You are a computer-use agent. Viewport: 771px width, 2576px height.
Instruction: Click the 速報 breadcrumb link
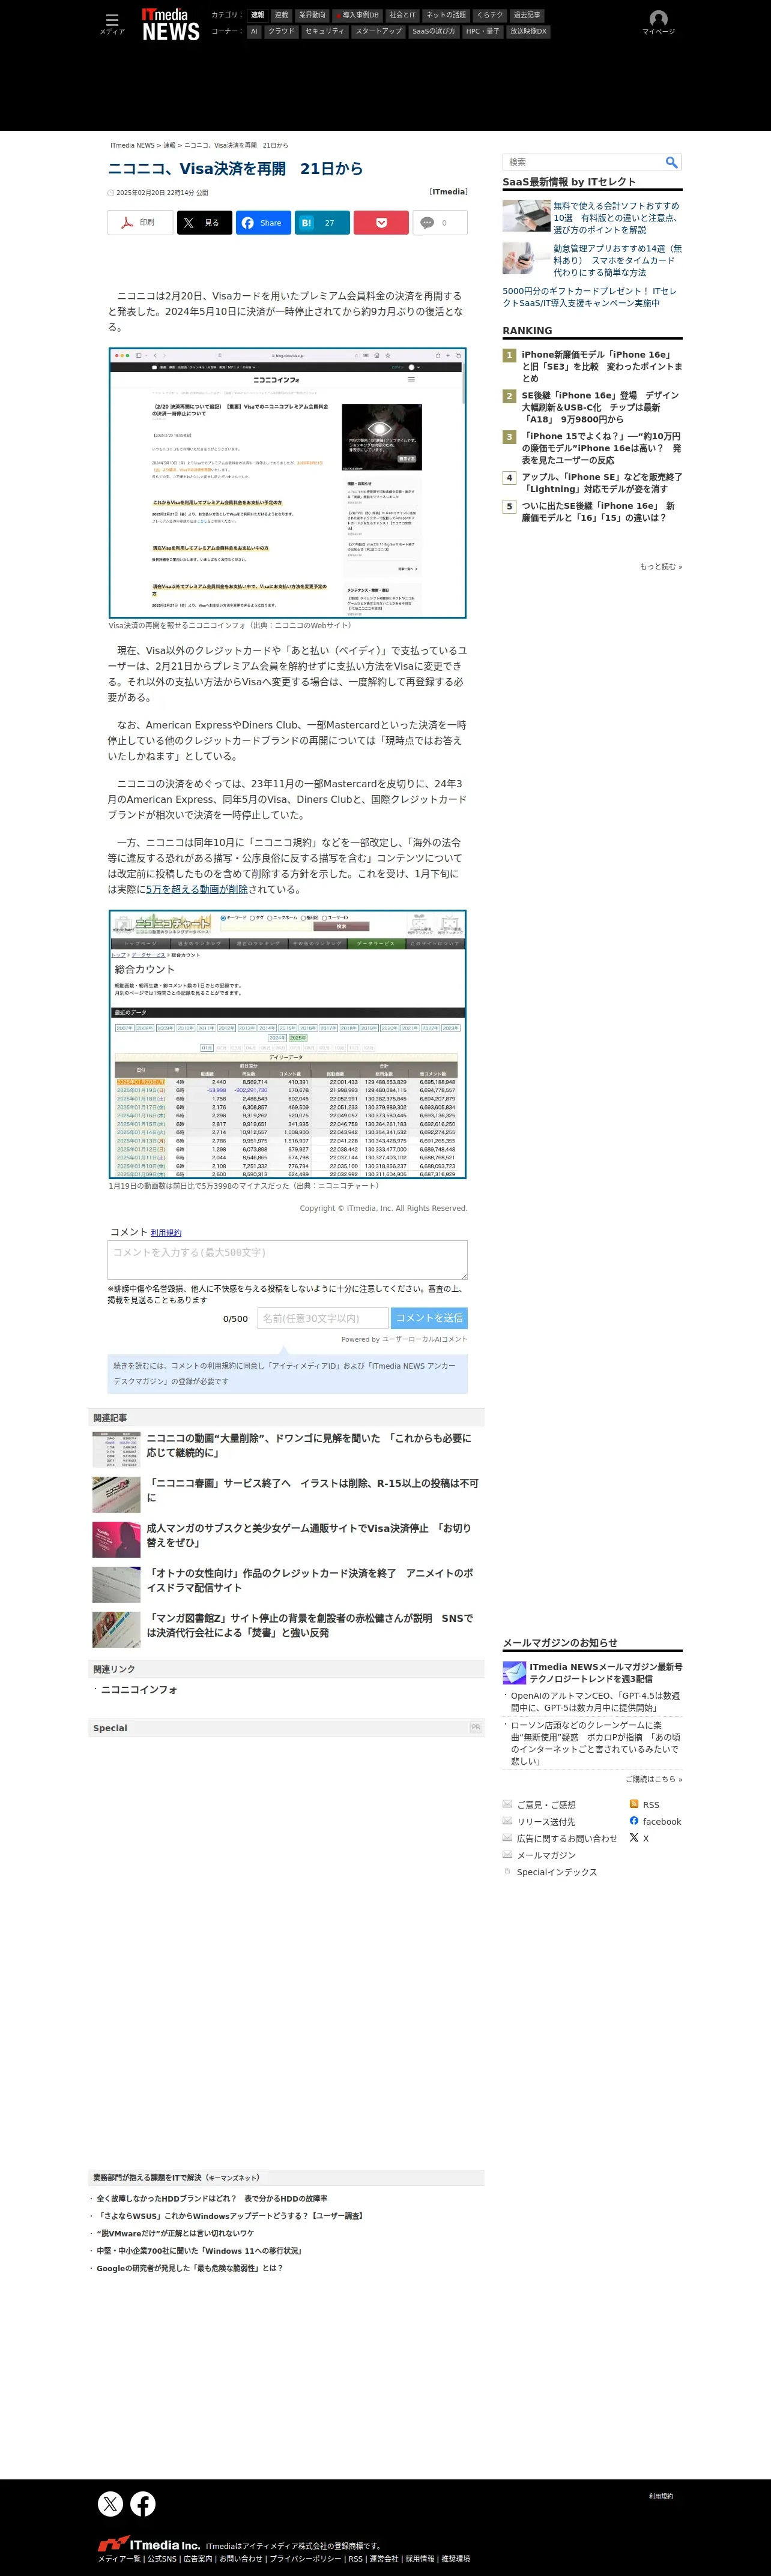169,145
